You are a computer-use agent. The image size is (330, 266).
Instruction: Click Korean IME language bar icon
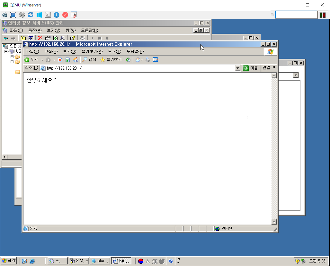click(141, 261)
